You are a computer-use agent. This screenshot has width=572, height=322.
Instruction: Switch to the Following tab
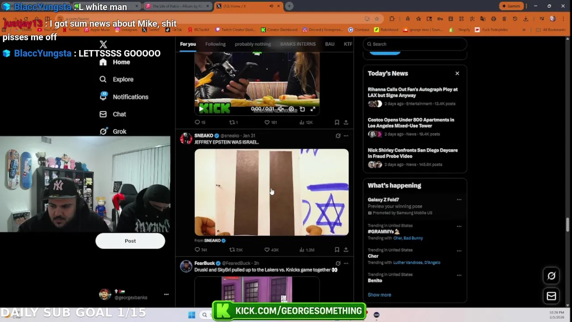[x=215, y=44]
